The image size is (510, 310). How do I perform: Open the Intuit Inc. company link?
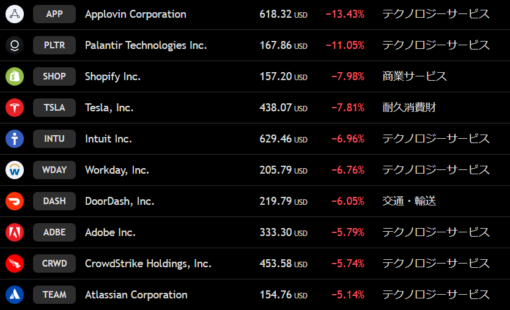click(108, 139)
